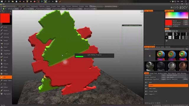Select the Measure tool
Image resolution: width=189 pixels, height=106 pixels.
coord(6,90)
